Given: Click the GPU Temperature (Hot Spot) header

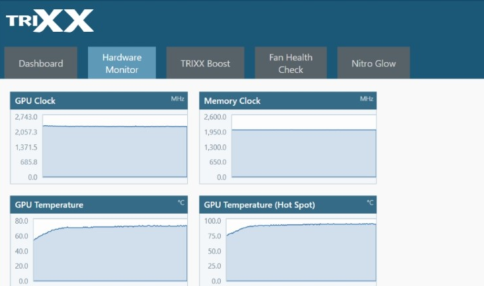Looking at the screenshot, I should coord(288,205).
